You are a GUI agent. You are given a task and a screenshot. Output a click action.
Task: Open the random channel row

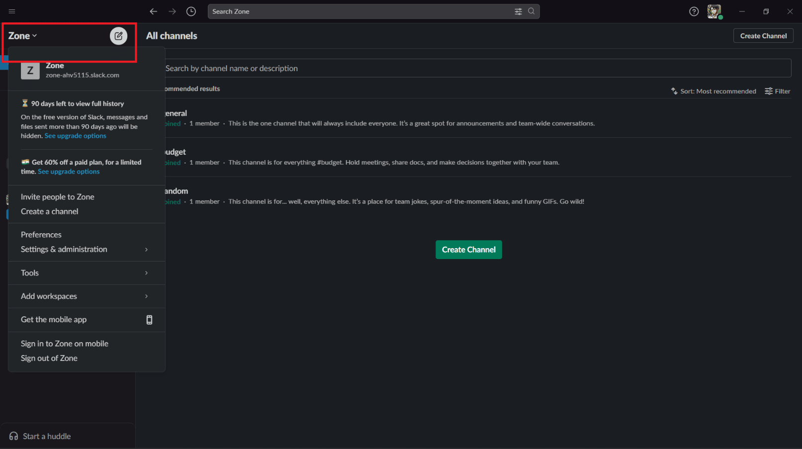point(477,196)
